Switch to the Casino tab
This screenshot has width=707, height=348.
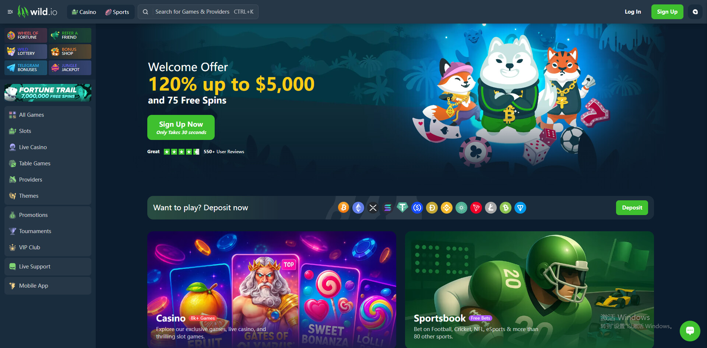tap(84, 12)
